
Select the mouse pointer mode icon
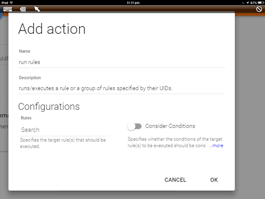(37, 9)
